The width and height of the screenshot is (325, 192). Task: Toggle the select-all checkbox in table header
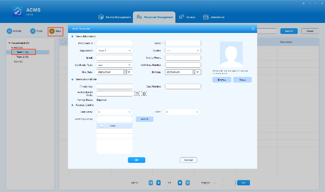point(64,42)
